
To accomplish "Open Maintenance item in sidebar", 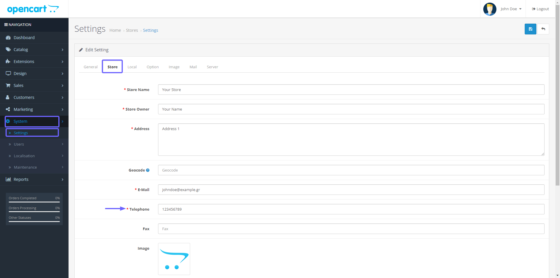I will 25,167.
